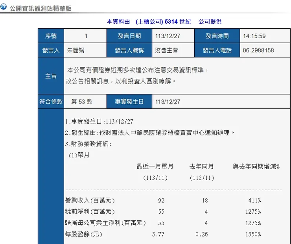Click the 事實發生日 header cell
Viewport: 291px width, 244px height.
[129, 102]
